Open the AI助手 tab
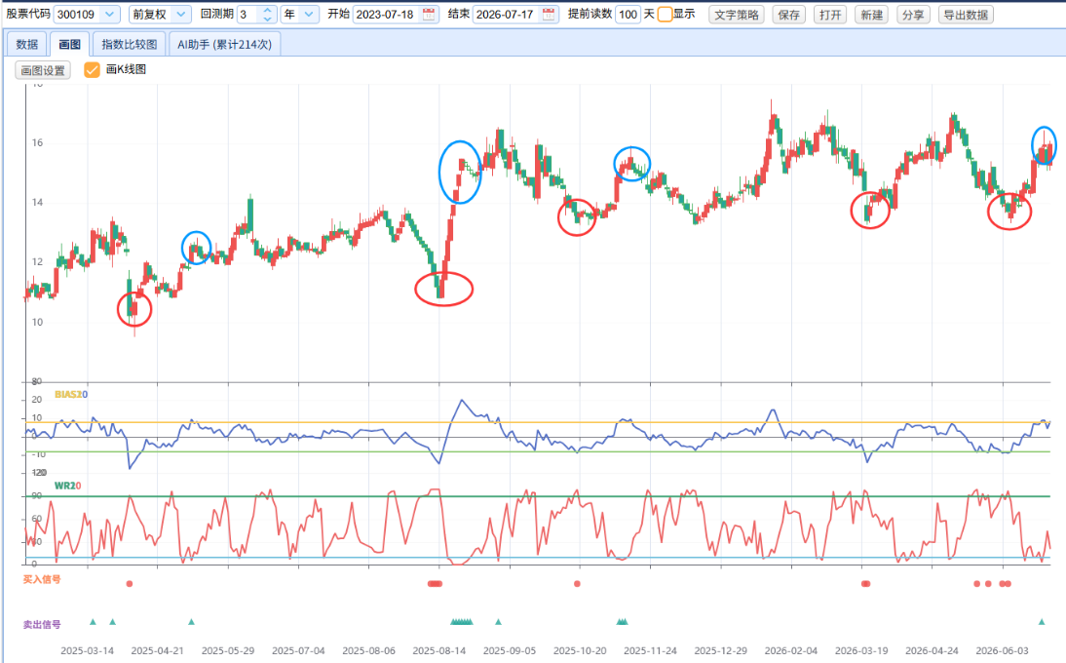 [224, 44]
